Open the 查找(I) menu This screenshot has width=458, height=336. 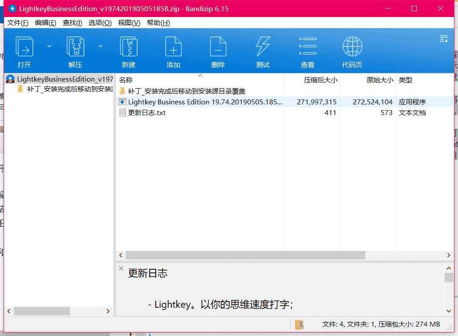pos(72,23)
